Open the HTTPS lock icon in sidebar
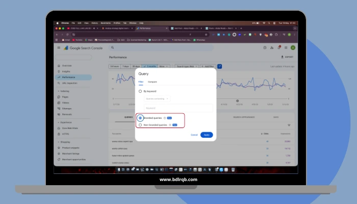This screenshot has width=357, height=204. tap(59, 134)
